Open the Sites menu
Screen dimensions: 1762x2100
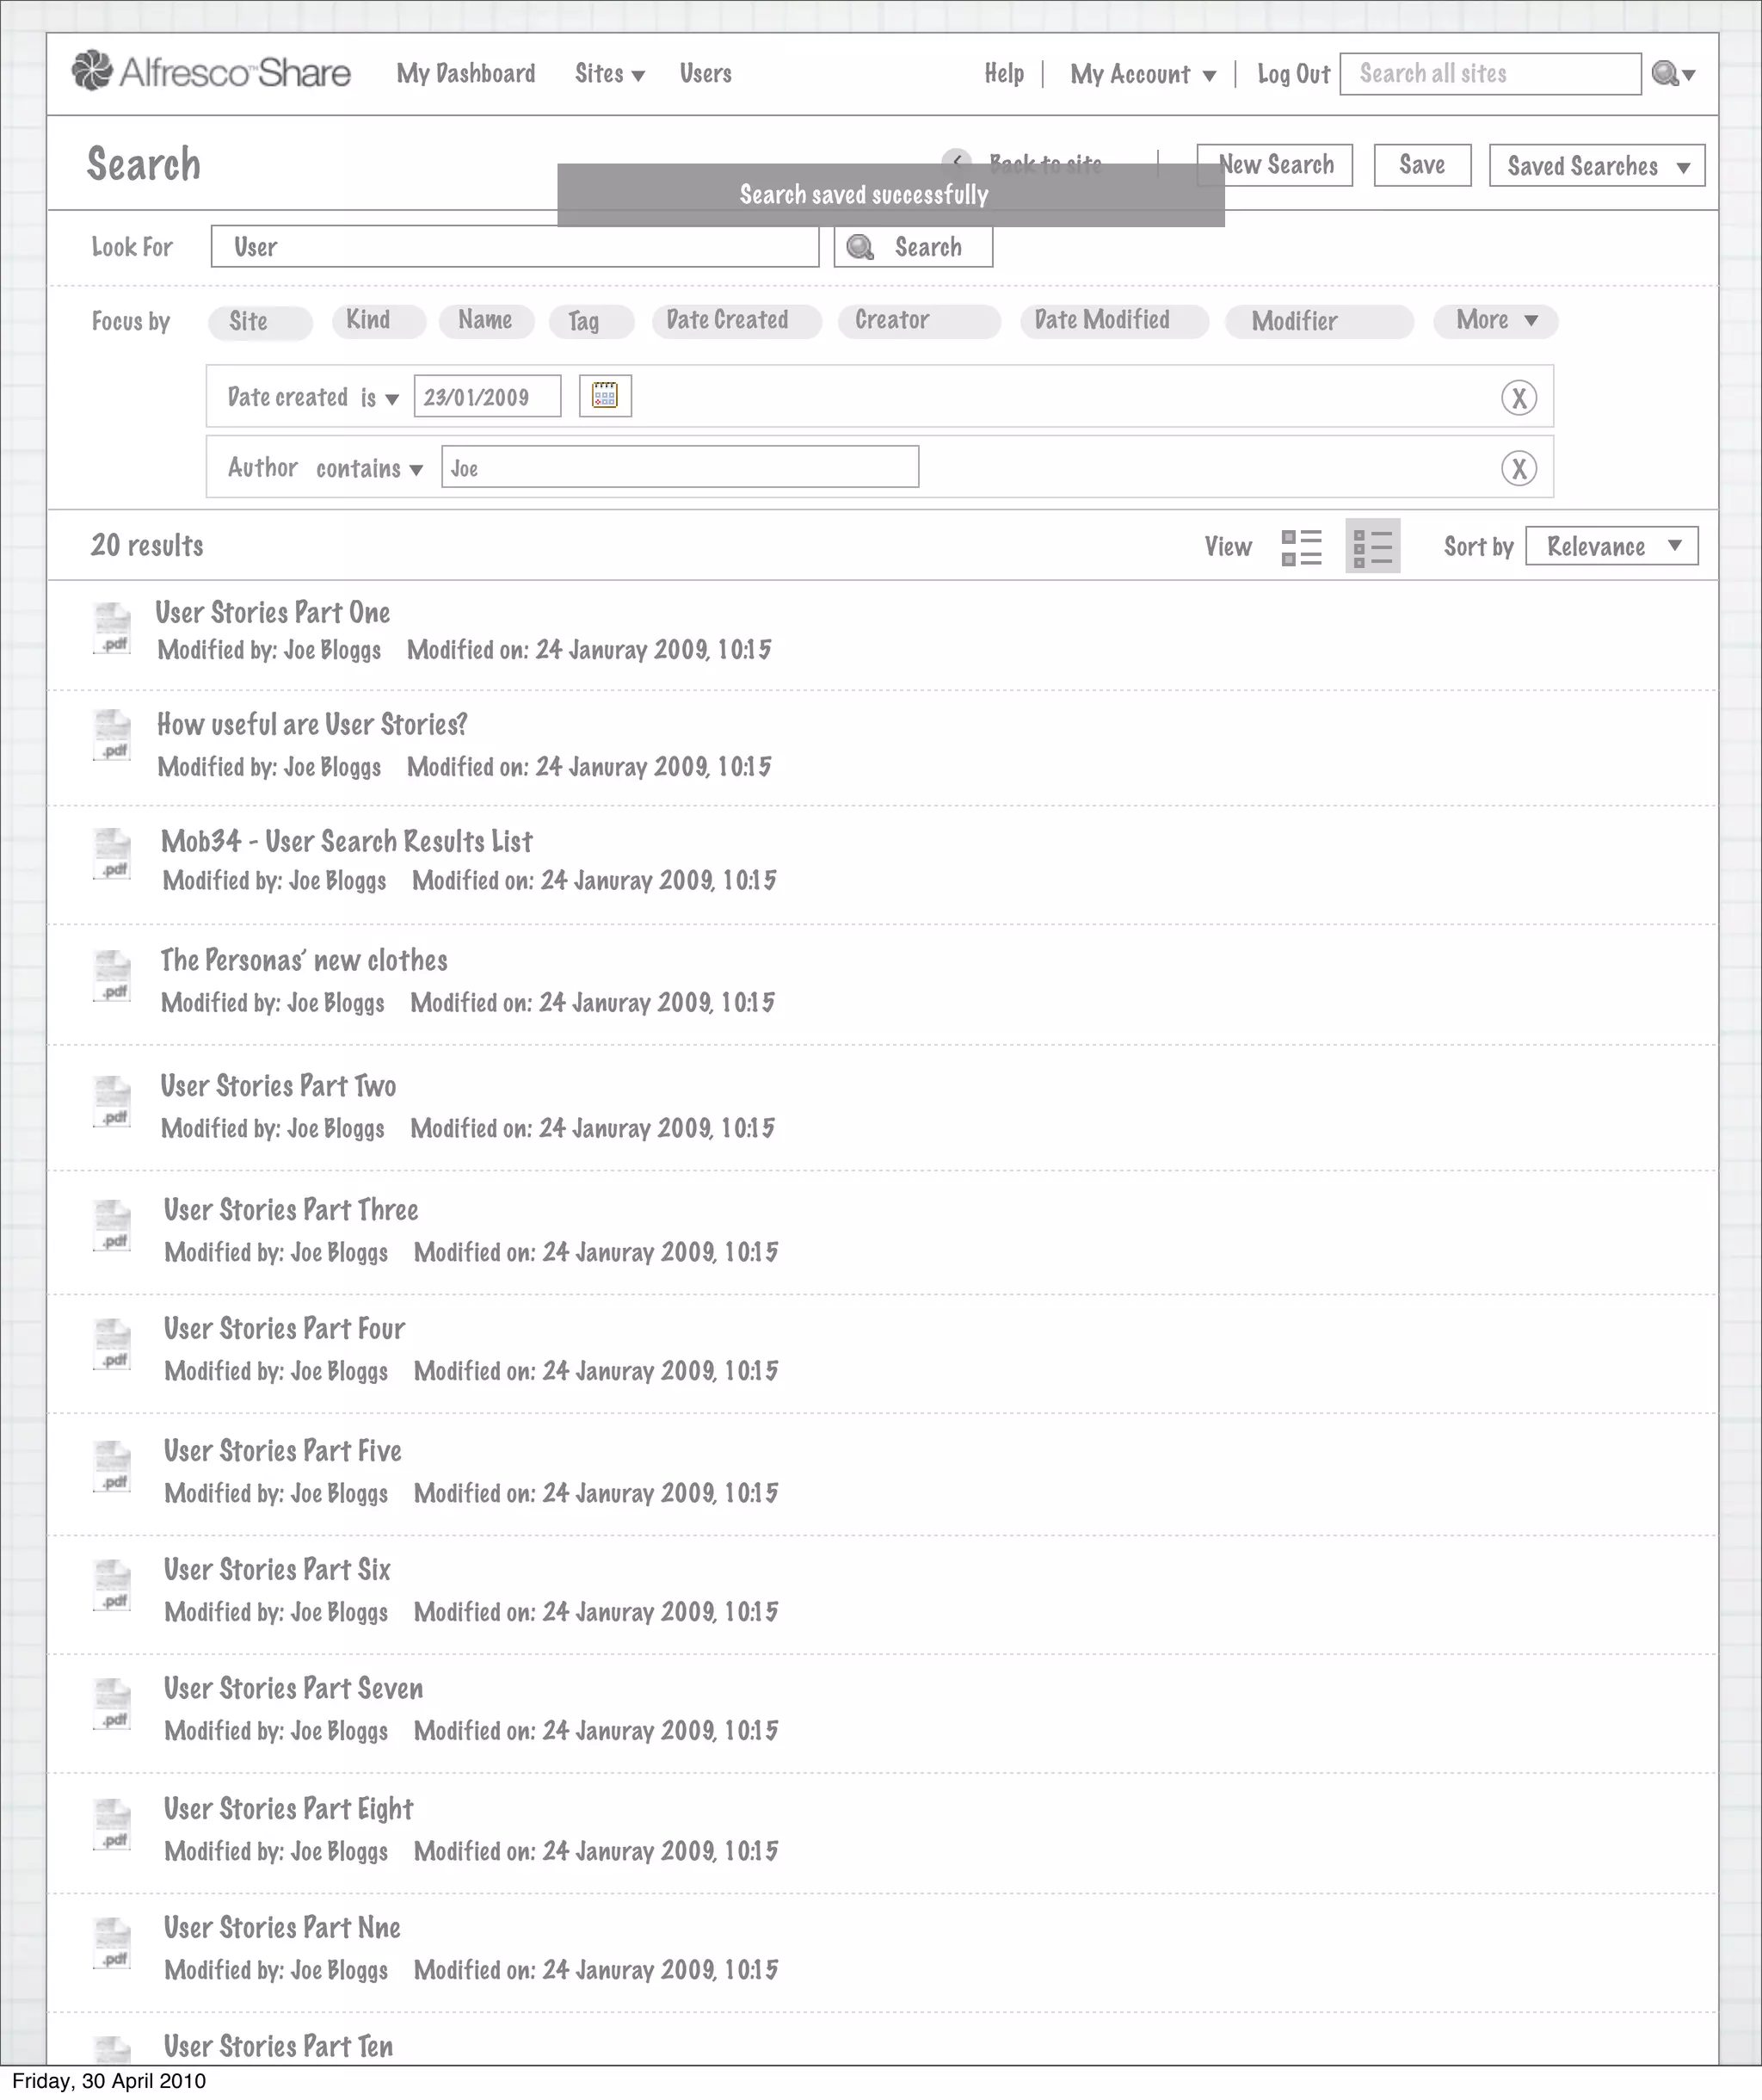[x=608, y=74]
